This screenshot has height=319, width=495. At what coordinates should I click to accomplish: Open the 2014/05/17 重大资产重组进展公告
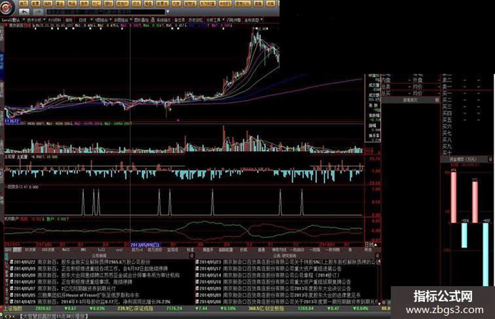(x=268, y=269)
